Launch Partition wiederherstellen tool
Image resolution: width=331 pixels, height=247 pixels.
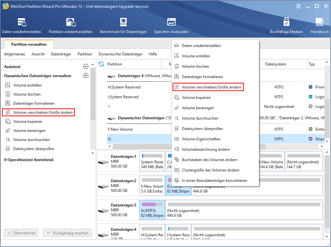point(70,26)
